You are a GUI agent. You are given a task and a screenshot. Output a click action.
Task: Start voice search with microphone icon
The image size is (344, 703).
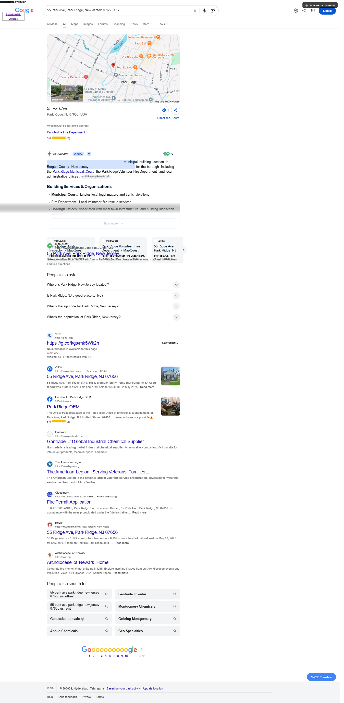pyautogui.click(x=204, y=11)
